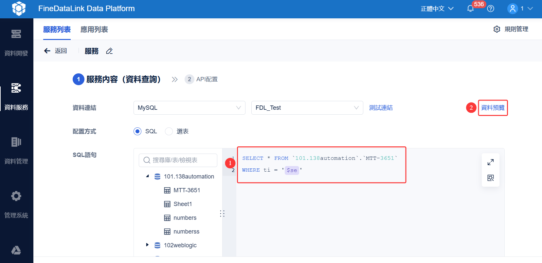Open the notifications bell icon
This screenshot has width=542, height=263.
470,9
